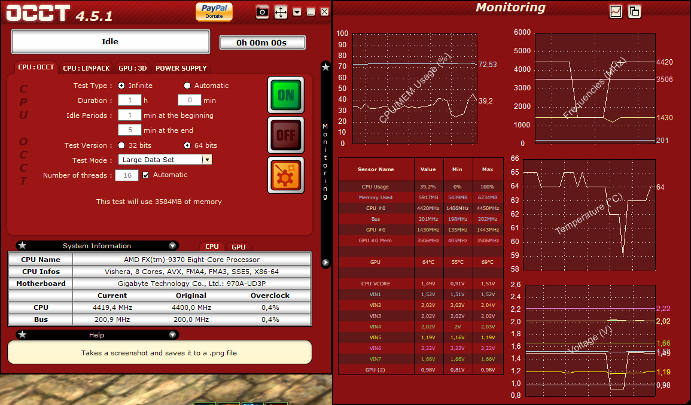Click the CPU VCORE sensor name
This screenshot has width=691, height=405.
376,284
